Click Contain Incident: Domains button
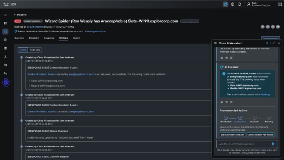This screenshot has height=160, width=284. coord(232,135)
